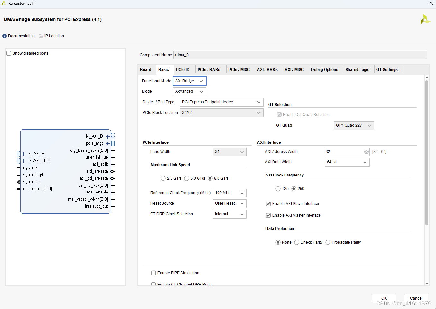The height and width of the screenshot is (309, 436).
Task: Choose 250 AXI clock frequency
Action: point(294,189)
